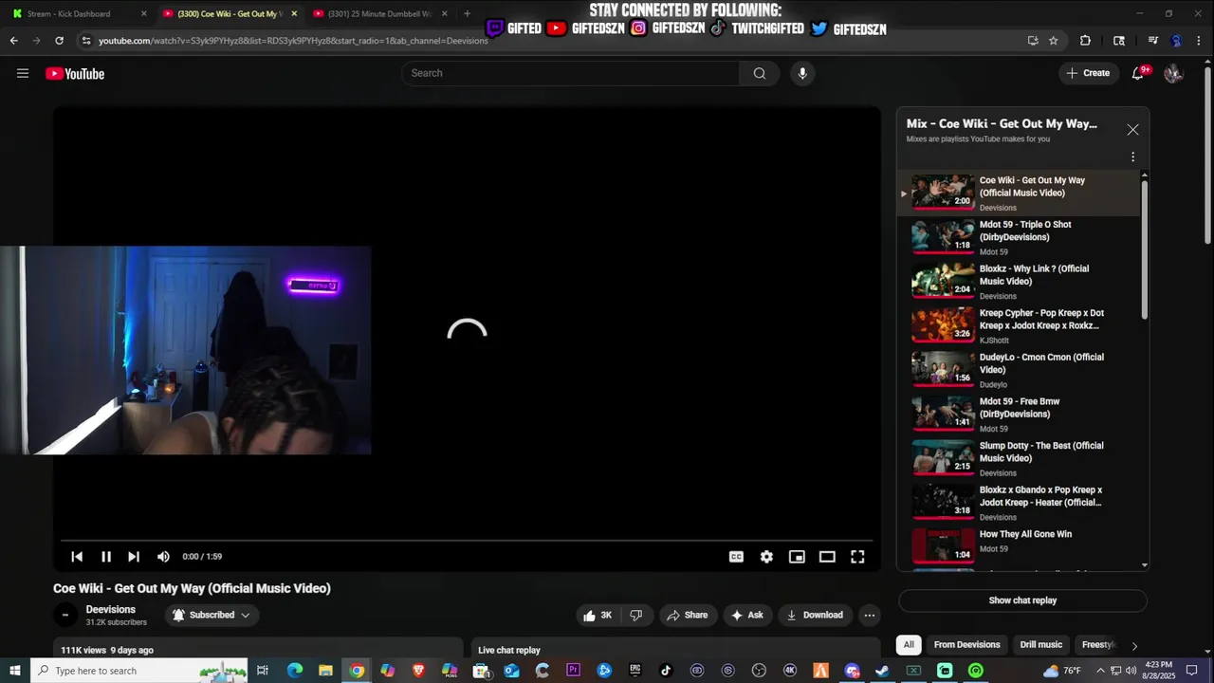Select Bloxkz x Gbando Heater entry
Screen dimensions: 1214x683
pyautogui.click(x=1019, y=503)
